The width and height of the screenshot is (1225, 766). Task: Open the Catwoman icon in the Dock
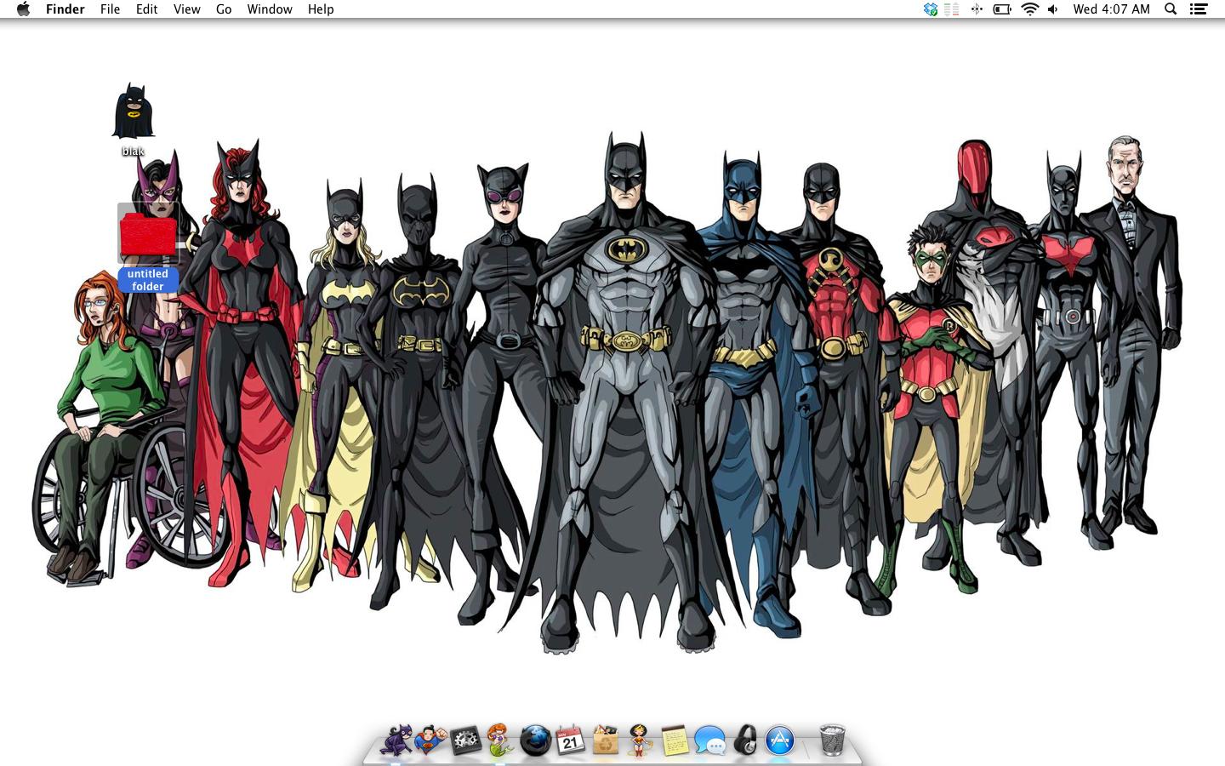click(396, 740)
